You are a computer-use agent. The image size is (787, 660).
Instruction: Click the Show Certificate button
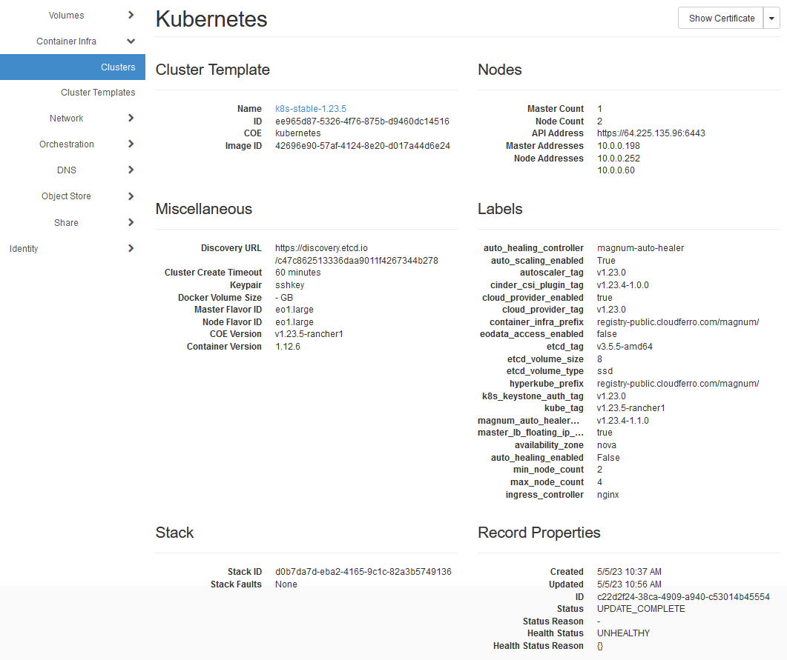pos(721,19)
